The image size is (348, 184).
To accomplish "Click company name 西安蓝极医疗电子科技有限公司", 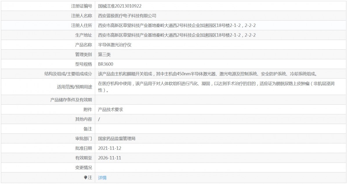I will coord(127,16).
